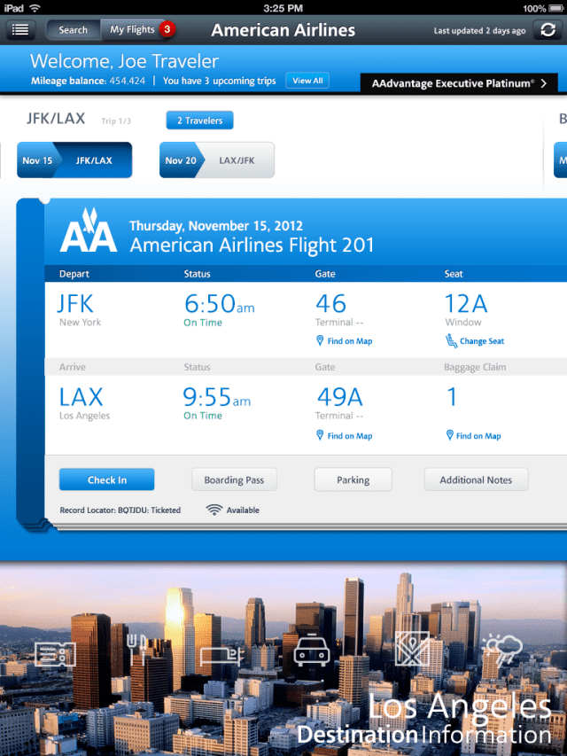Viewport: 567px width, 756px height.
Task: Open the destination map icon
Action: click(x=412, y=648)
